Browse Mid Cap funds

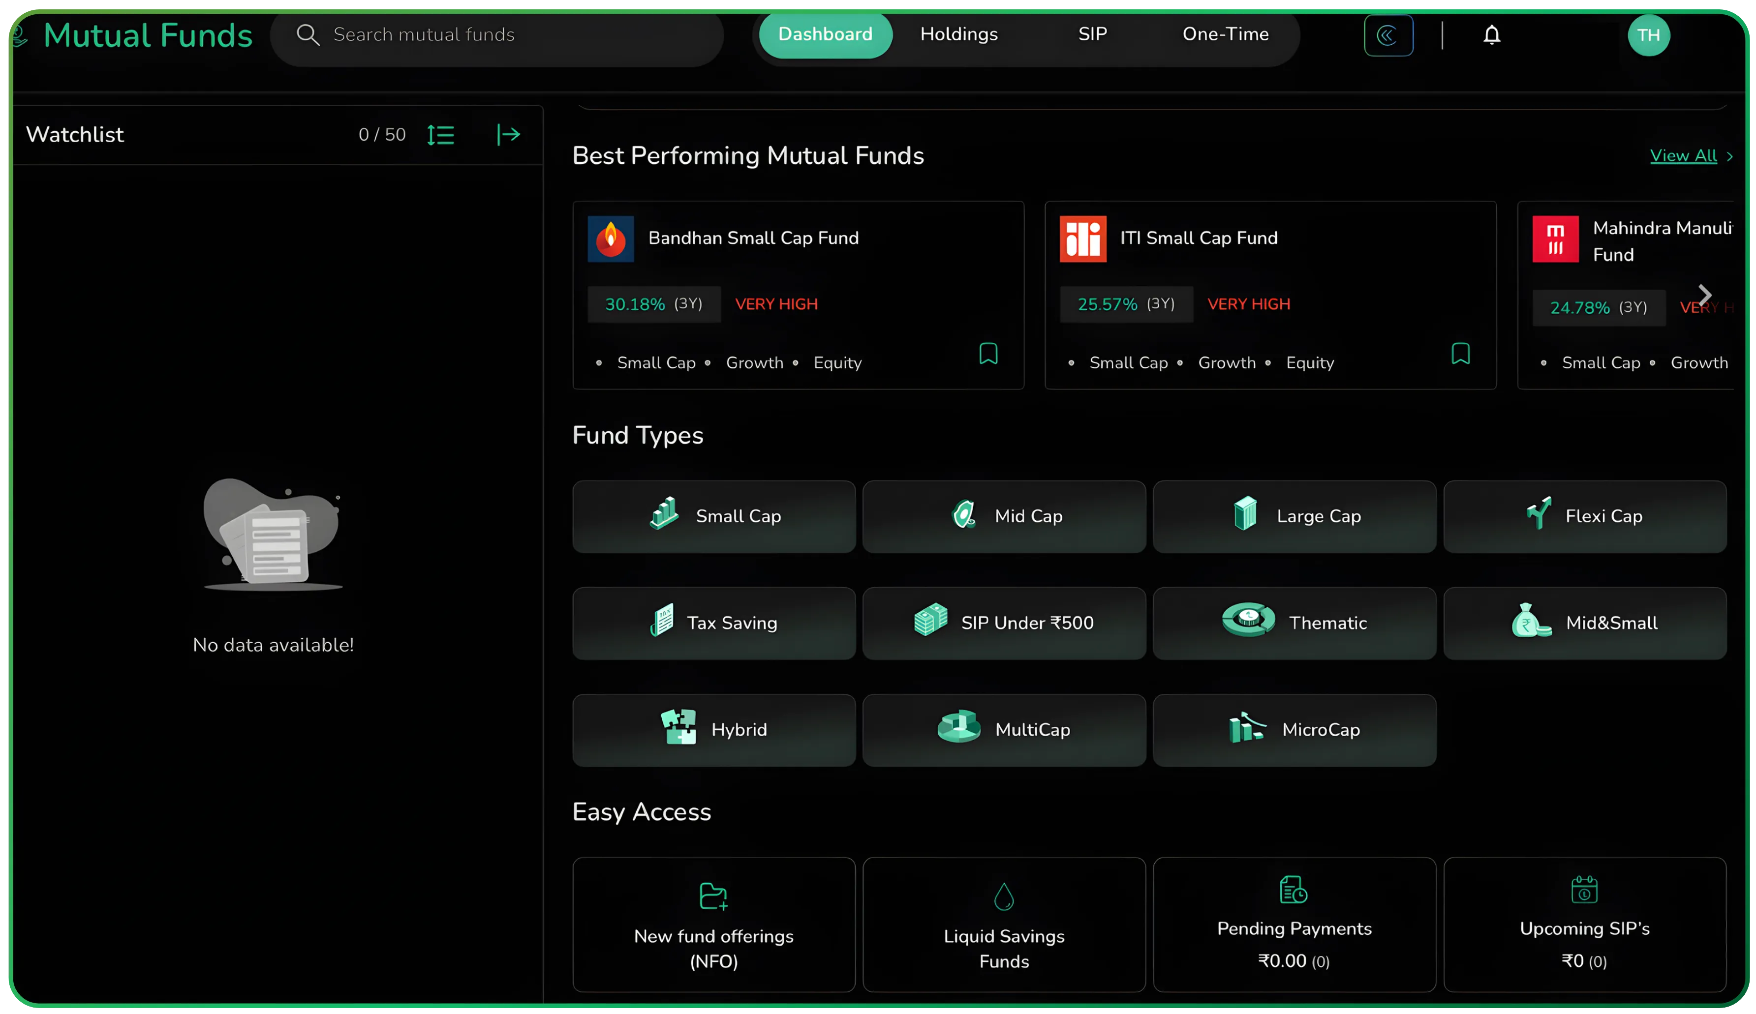[x=1003, y=516]
